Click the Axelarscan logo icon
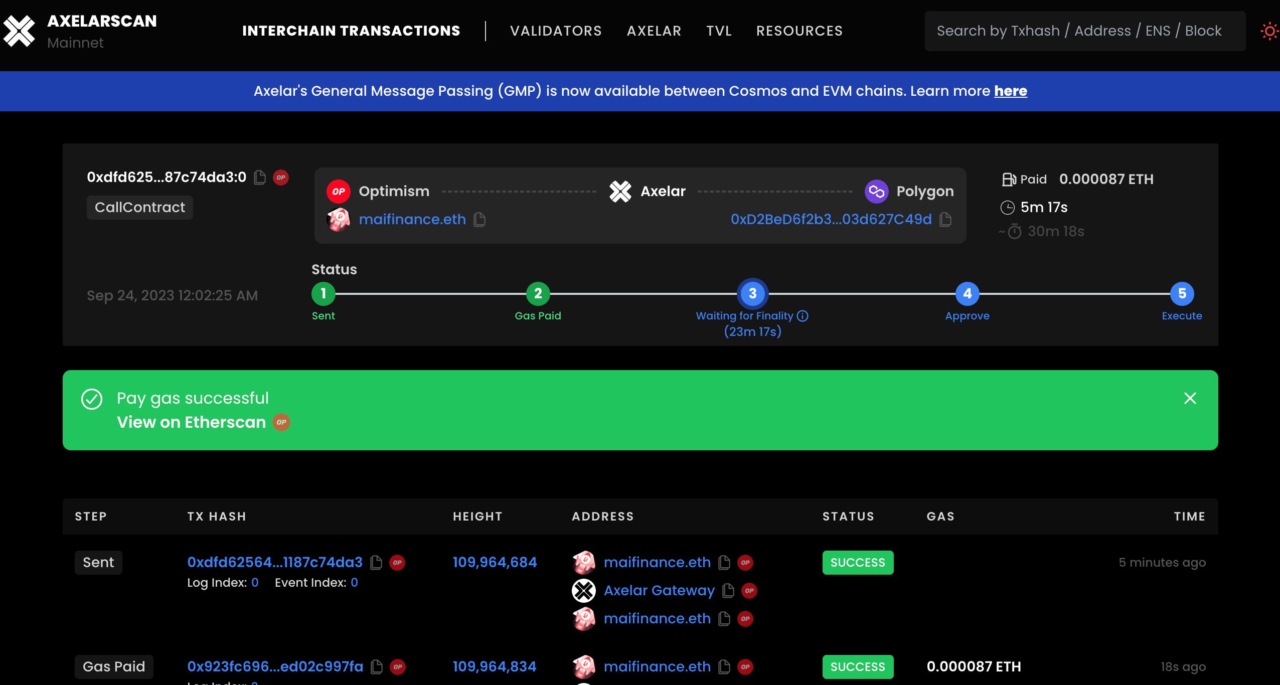 click(x=19, y=31)
